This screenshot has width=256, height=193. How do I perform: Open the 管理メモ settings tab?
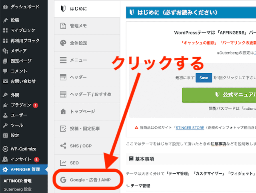tap(87, 26)
